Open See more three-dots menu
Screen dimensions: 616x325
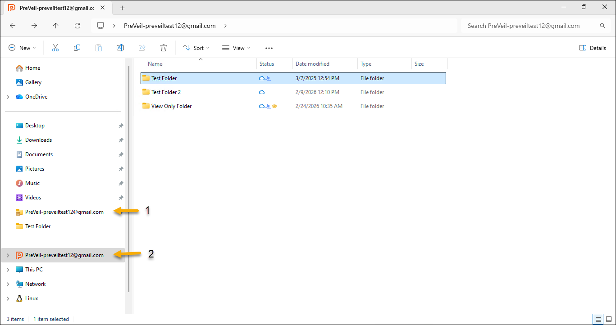pyautogui.click(x=269, y=48)
